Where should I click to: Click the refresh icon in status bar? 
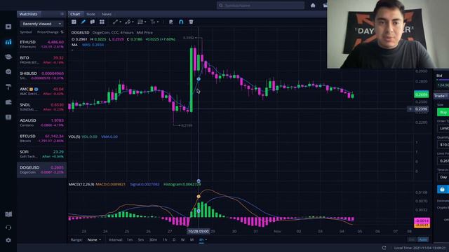384,248
